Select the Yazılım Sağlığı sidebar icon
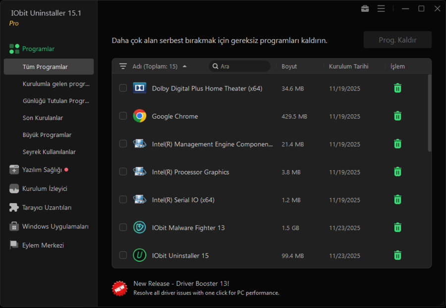This screenshot has height=308, width=446. (13, 170)
